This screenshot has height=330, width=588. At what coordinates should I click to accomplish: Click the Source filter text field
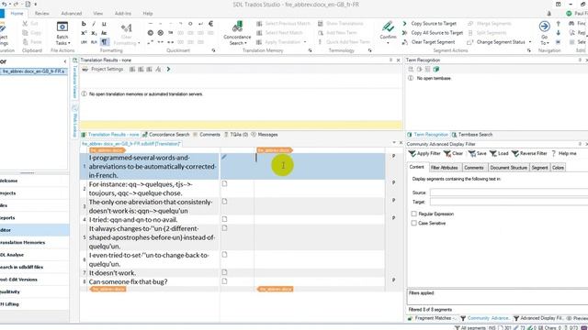click(509, 192)
